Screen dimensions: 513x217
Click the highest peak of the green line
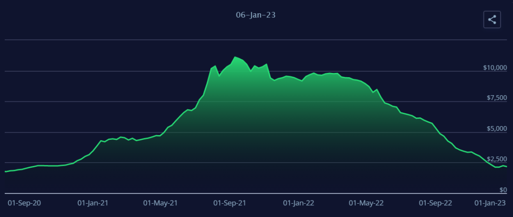235,57
